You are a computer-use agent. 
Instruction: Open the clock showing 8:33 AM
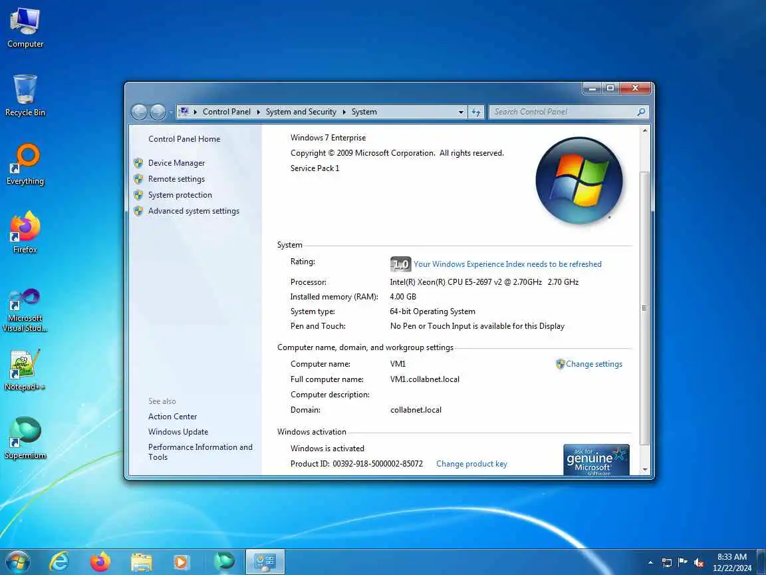(732, 562)
